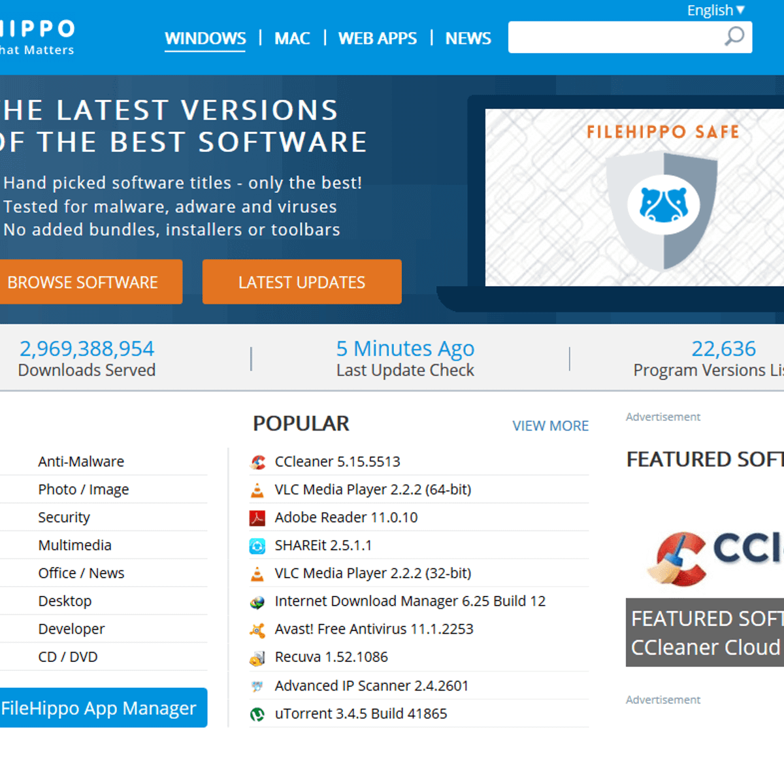Click the Avast Free Antivirus icon
The width and height of the screenshot is (784, 784).
pyautogui.click(x=257, y=630)
